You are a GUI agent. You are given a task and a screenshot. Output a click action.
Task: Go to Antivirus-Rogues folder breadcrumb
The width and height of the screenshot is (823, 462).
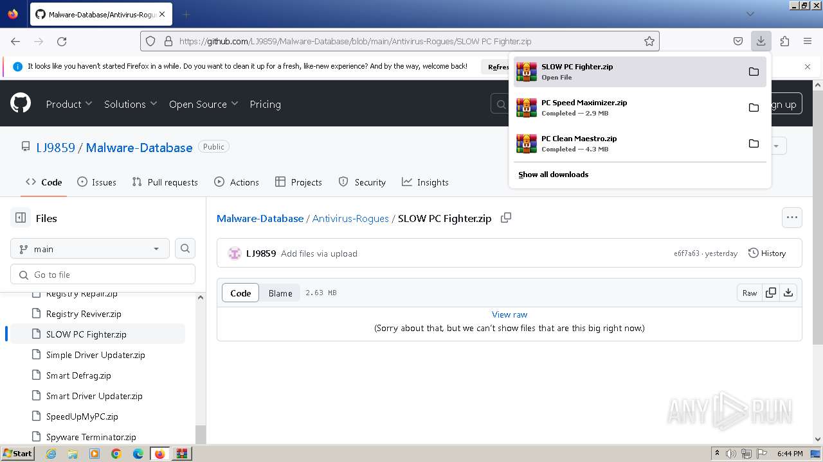350,218
